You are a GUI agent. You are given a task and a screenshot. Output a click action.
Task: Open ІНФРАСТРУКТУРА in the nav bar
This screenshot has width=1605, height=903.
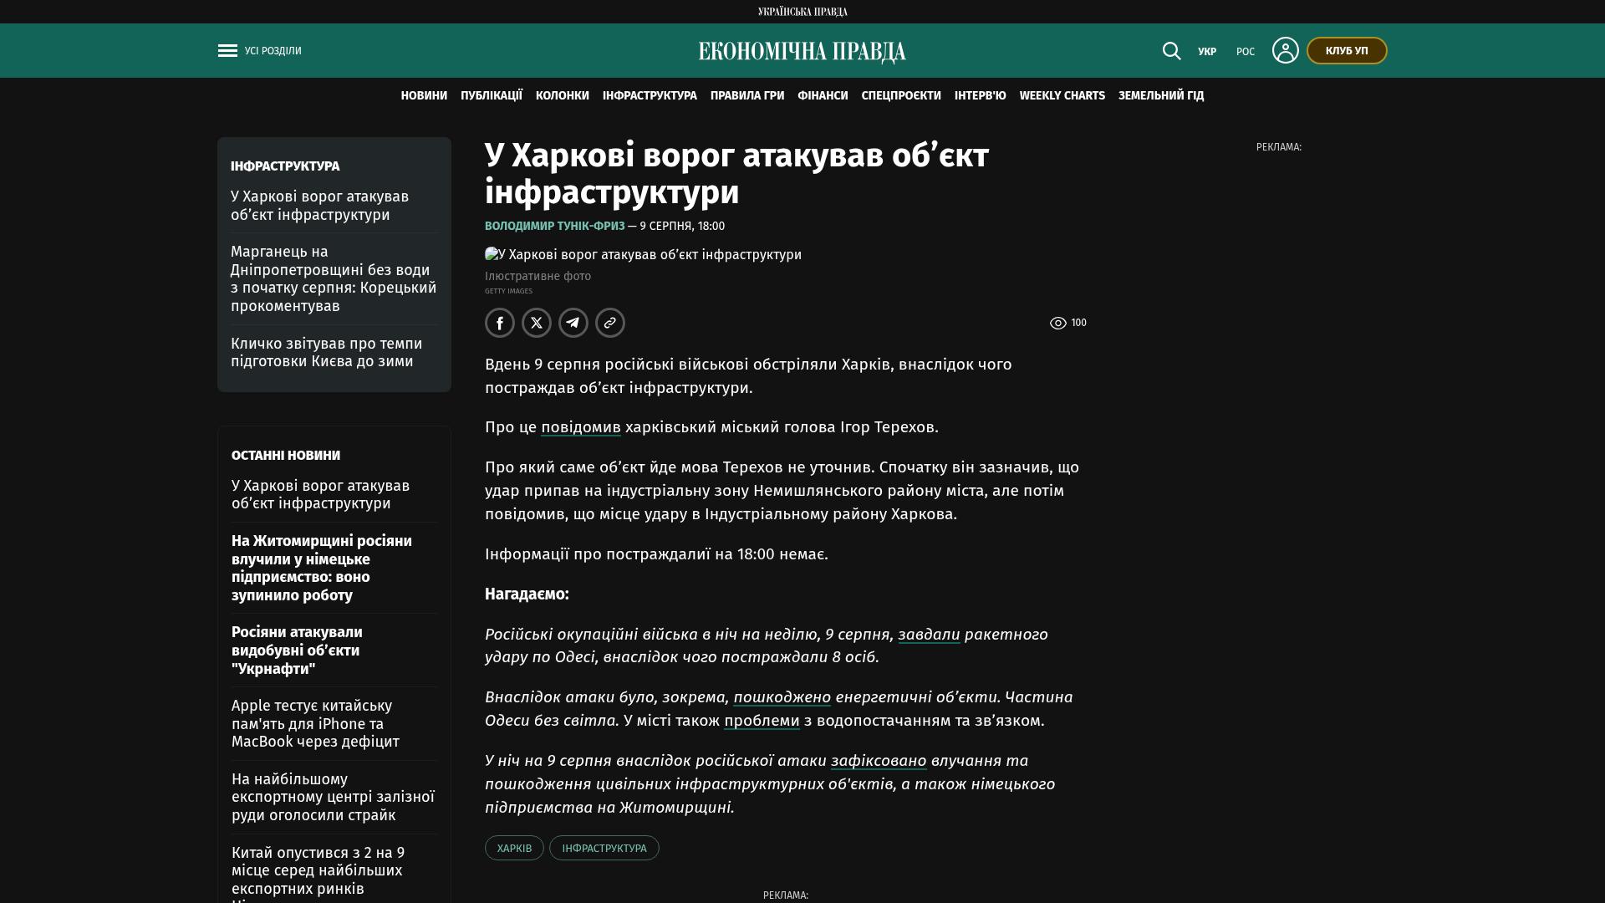(650, 96)
